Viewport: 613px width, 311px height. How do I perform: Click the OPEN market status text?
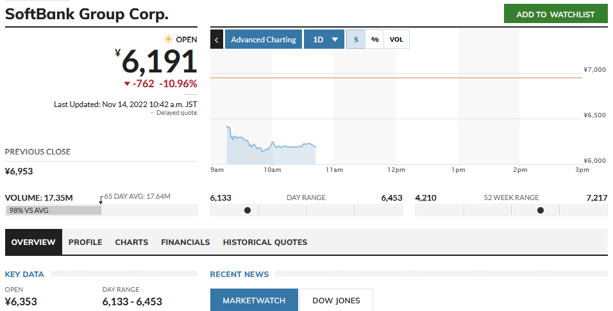click(x=187, y=40)
